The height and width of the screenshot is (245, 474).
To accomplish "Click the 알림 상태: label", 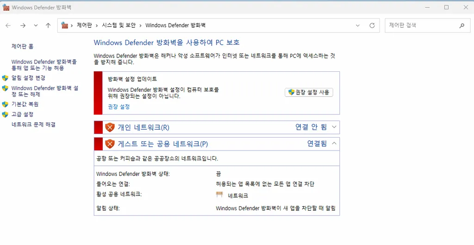I will point(108,208).
